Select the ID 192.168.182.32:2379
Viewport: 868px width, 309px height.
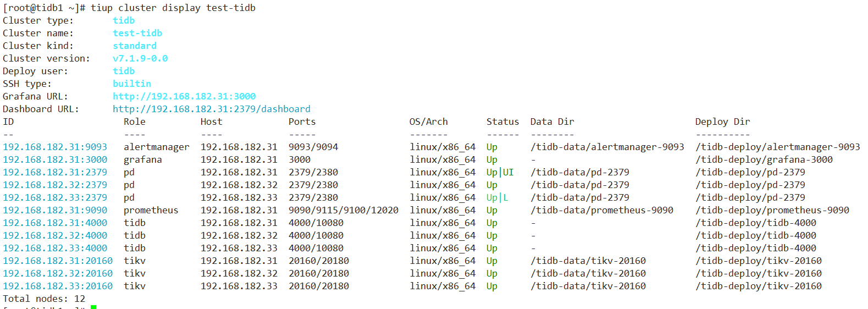[55, 185]
